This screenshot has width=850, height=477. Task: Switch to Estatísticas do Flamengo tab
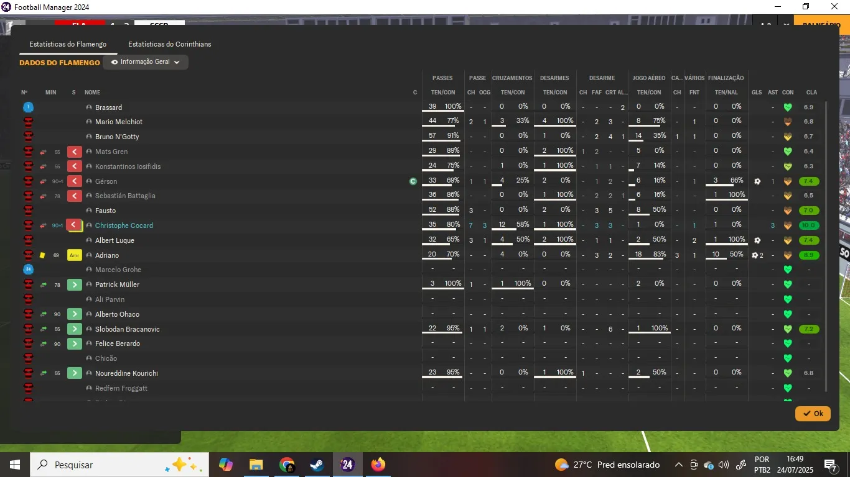coord(68,44)
